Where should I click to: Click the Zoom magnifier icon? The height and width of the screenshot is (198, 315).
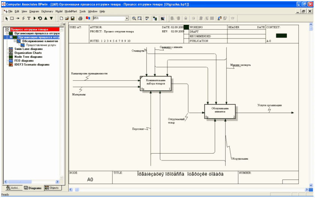pos(134,18)
